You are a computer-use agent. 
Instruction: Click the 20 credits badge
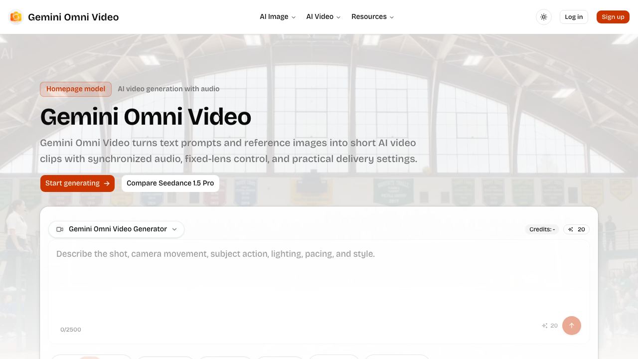coord(577,229)
